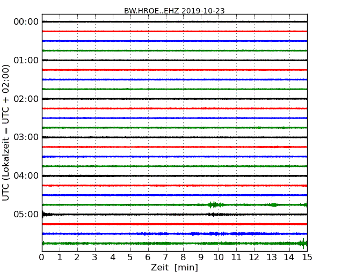Click the x-axis tick label 0
This screenshot has width=349, height=279.
pyautogui.click(x=42, y=258)
